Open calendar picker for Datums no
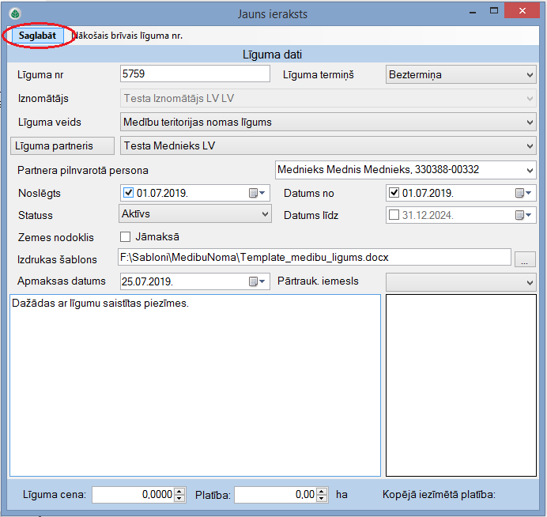Image resolution: width=547 pixels, height=517 pixels. (523, 193)
